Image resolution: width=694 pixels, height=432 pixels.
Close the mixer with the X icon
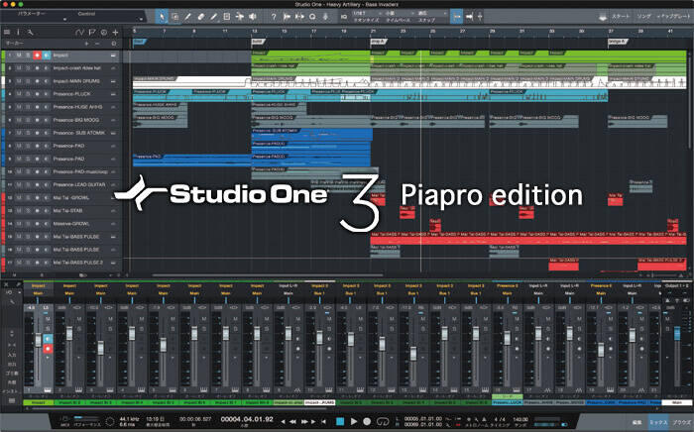point(6,285)
